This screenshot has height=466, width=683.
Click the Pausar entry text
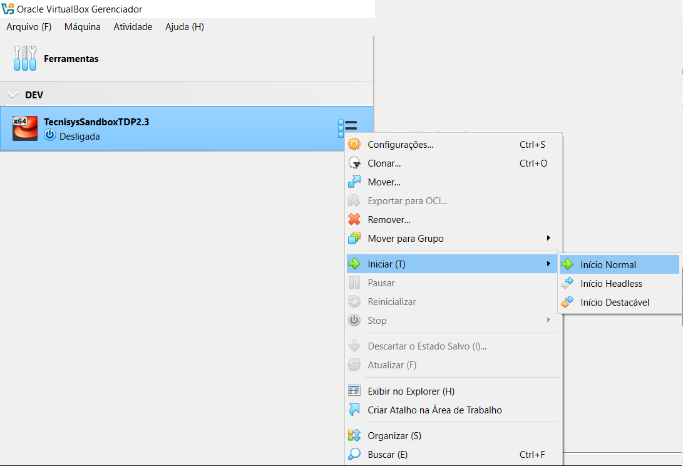point(381,282)
